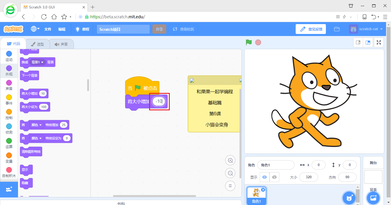Open the 文件 menu
Image resolution: width=391 pixels, height=205 pixels.
point(48,29)
